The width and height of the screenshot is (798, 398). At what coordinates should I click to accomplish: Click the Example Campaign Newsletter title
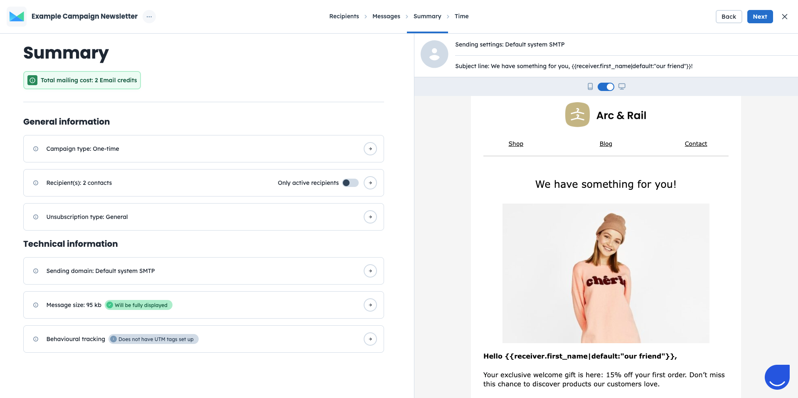pos(84,16)
